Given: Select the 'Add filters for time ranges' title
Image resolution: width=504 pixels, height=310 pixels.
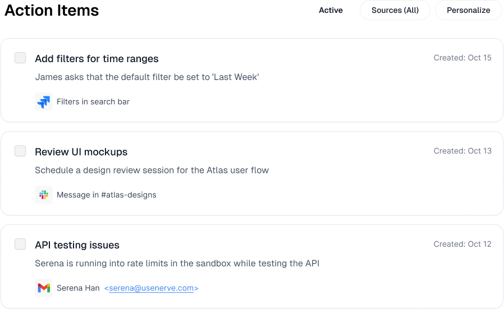Looking at the screenshot, I should [x=97, y=59].
